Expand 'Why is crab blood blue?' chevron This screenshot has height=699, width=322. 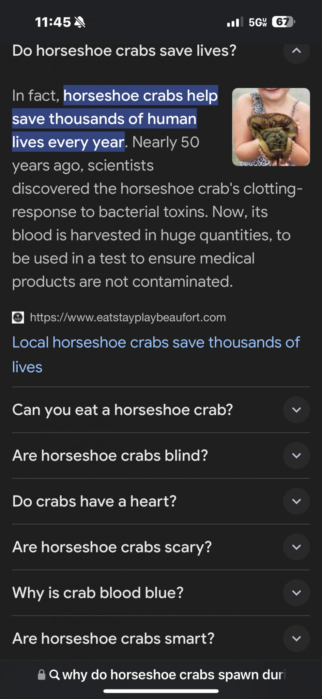[296, 593]
